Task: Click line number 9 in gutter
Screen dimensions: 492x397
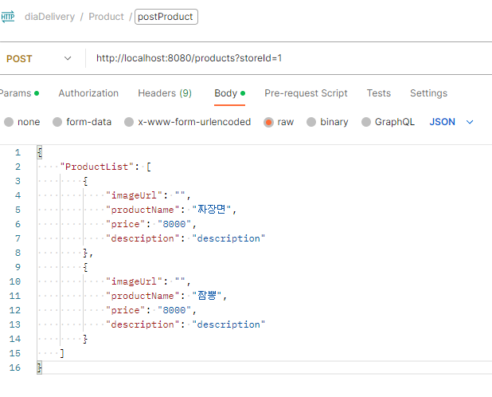Action: (x=18, y=267)
